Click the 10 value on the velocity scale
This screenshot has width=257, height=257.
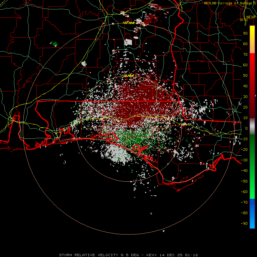245,118
